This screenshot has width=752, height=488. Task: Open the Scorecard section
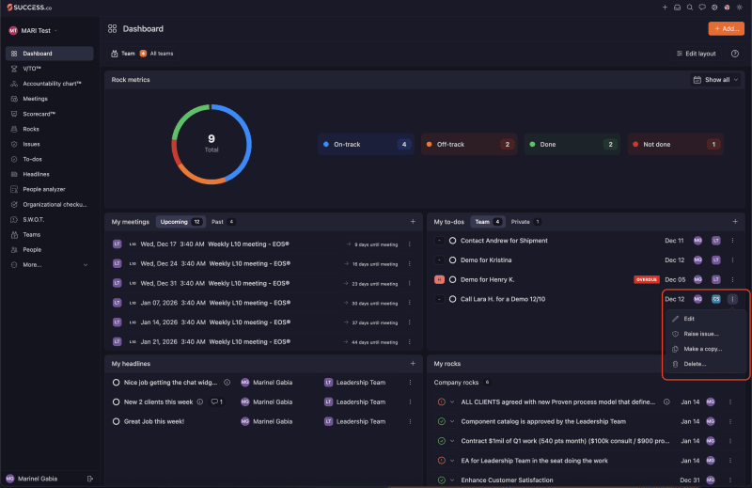[x=39, y=114]
